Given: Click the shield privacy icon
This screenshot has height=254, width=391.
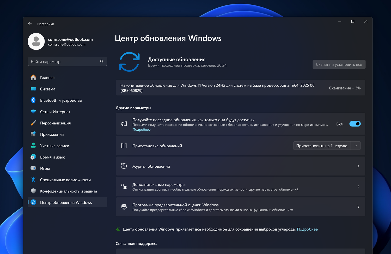Looking at the screenshot, I should coord(33,191).
